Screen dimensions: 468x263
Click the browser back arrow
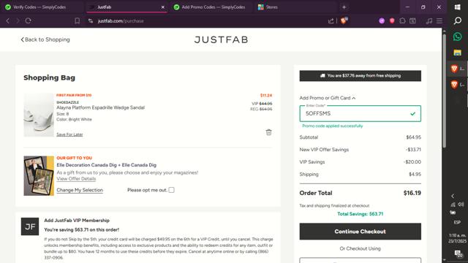[x=8, y=21]
